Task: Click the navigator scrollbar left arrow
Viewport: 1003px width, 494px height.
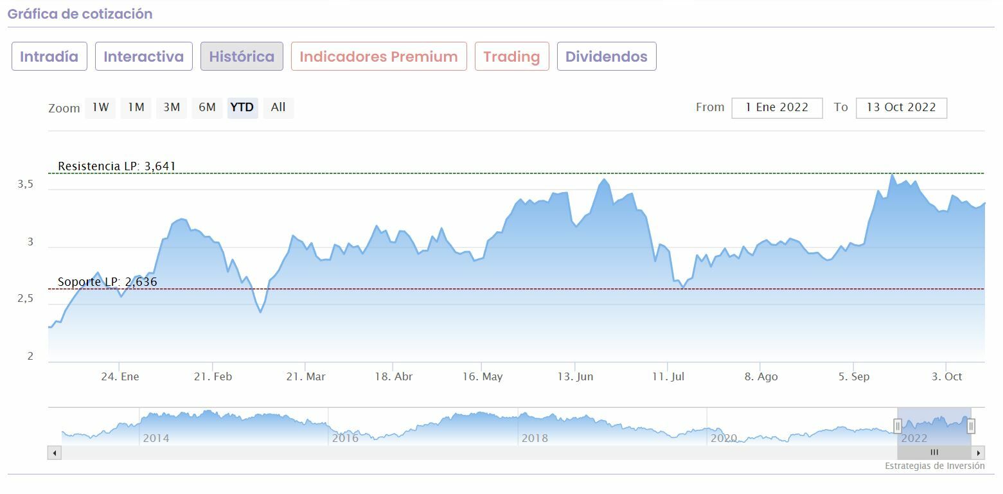Action: [55, 453]
